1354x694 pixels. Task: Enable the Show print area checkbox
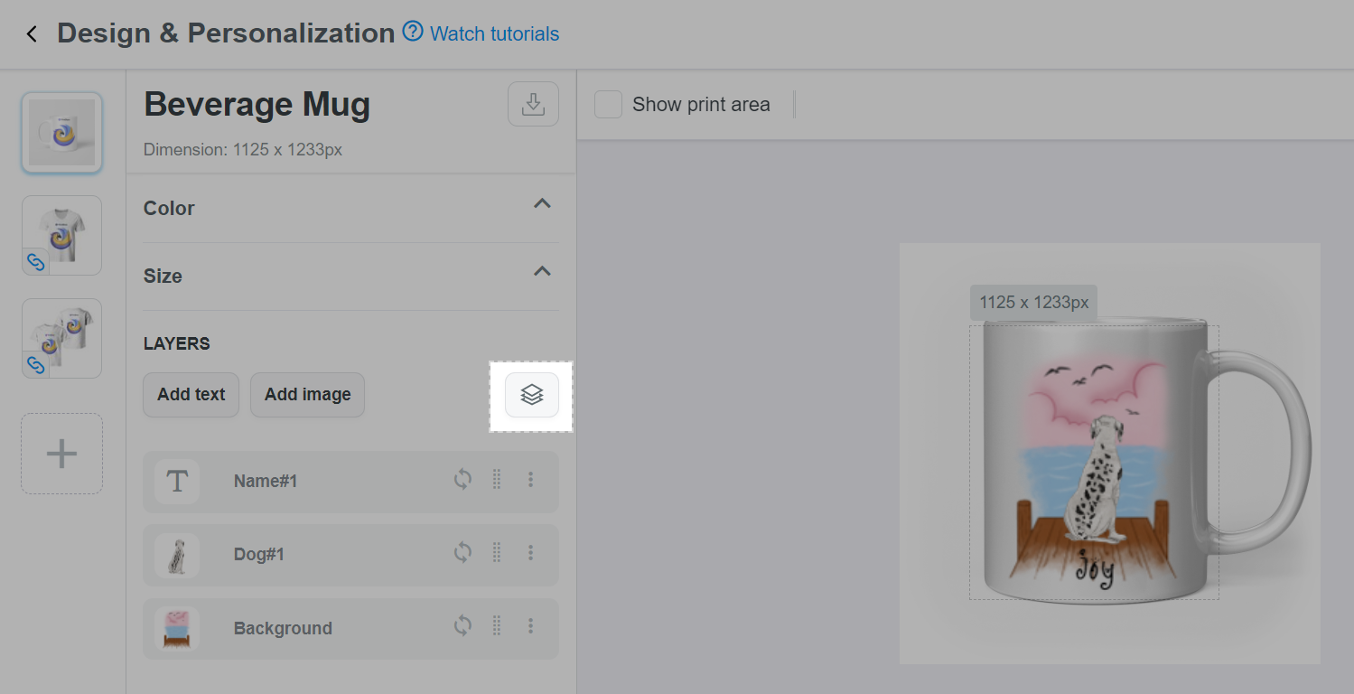(608, 105)
